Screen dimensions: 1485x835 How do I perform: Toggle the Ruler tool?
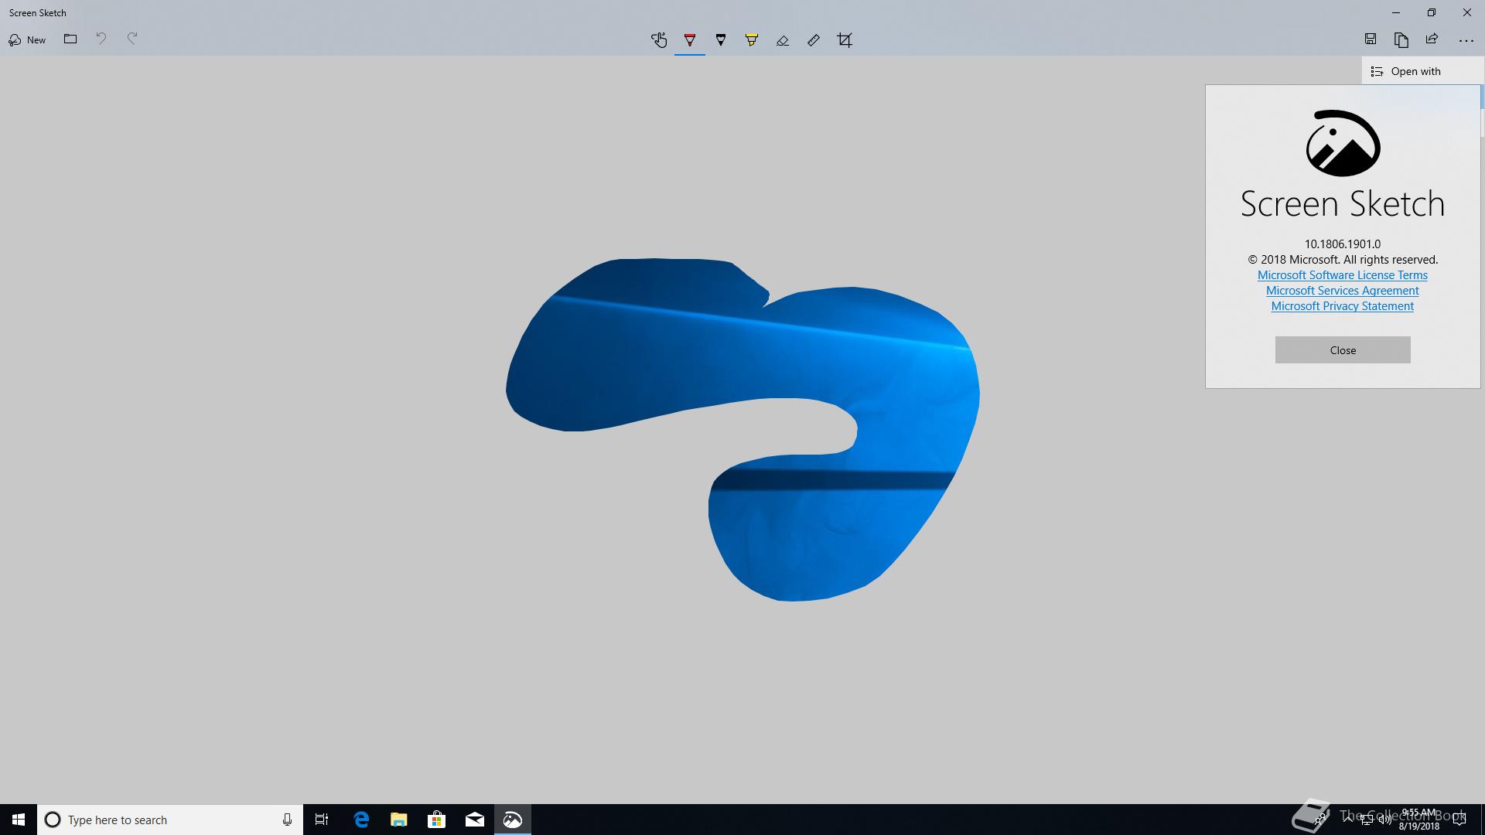(814, 40)
